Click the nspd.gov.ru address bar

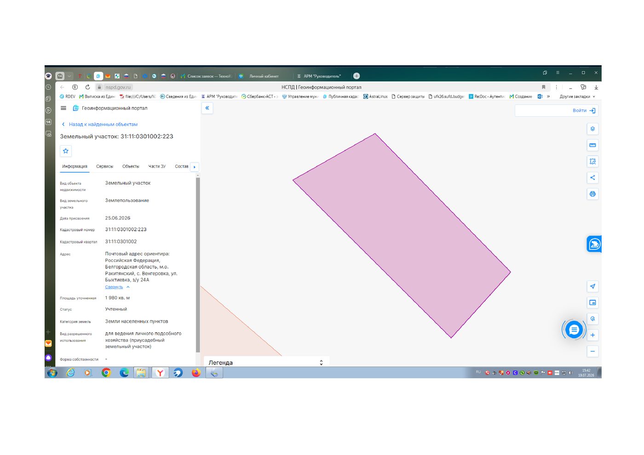click(118, 87)
